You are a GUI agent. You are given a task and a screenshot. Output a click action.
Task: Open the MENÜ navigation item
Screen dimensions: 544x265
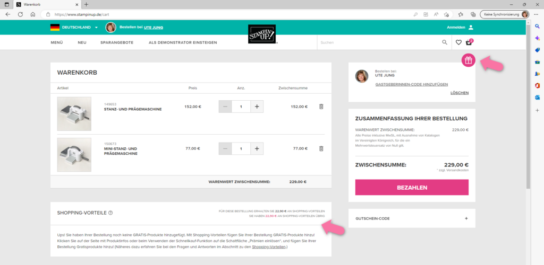coord(56,42)
